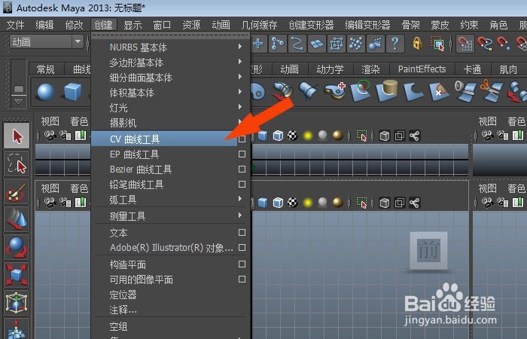The image size is (527, 339).
Task: Click the front view cube labeled 前
Action: click(x=428, y=251)
